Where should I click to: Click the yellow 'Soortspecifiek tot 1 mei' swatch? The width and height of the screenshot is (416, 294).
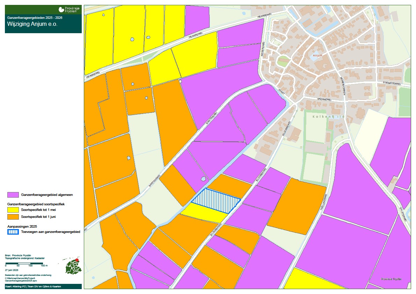click(13, 210)
